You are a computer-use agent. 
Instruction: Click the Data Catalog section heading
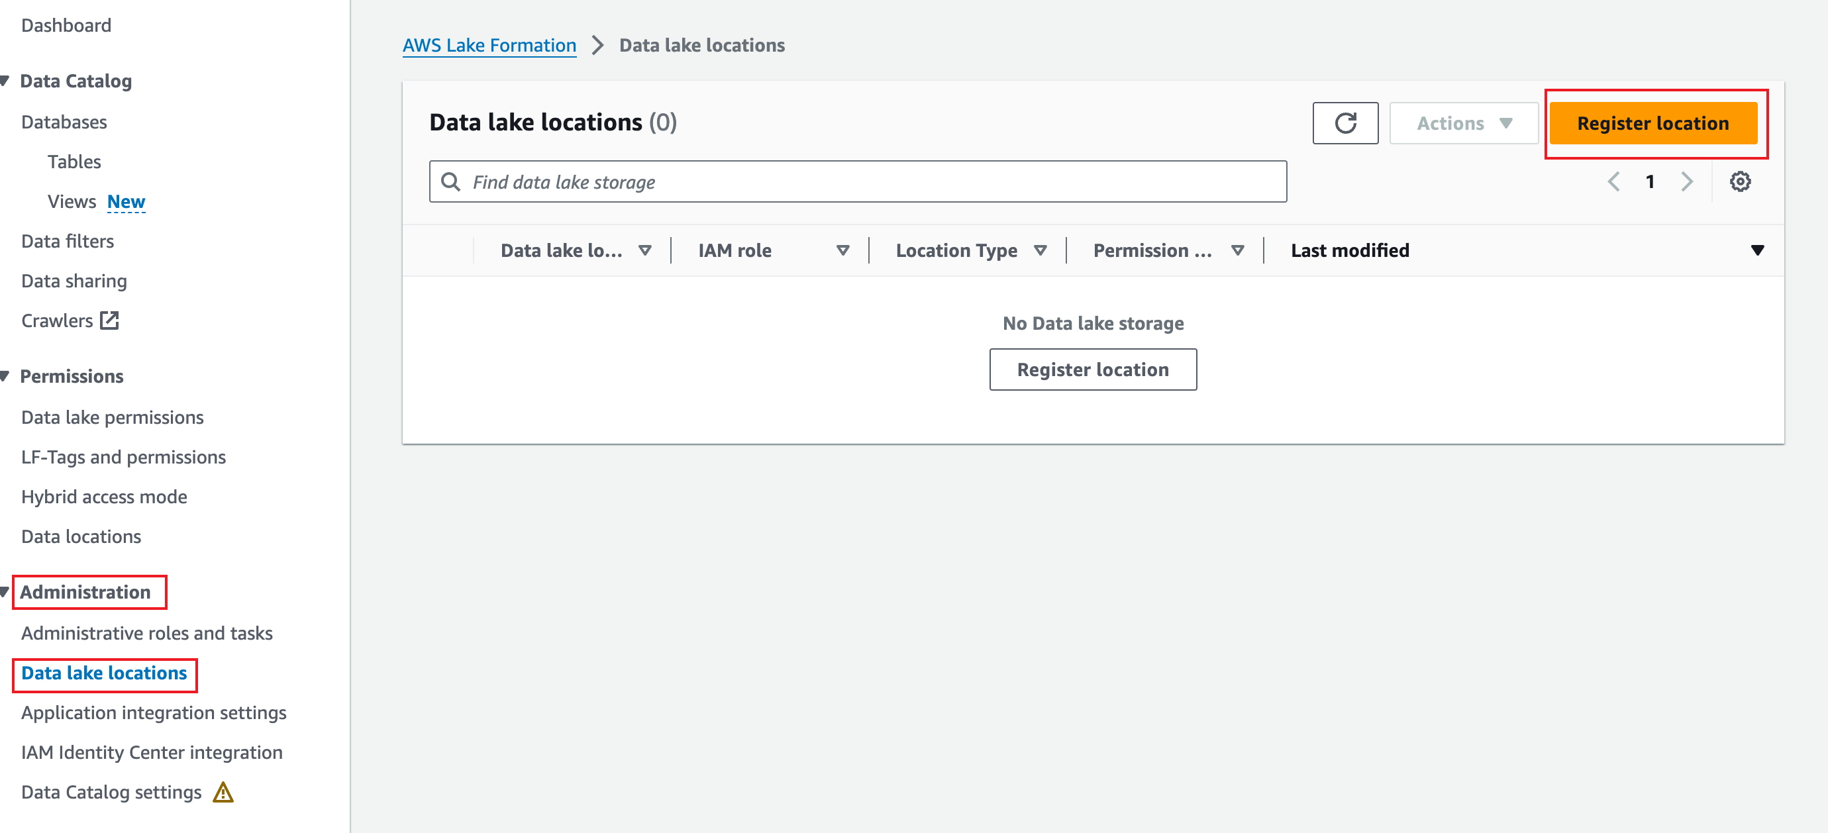point(76,81)
